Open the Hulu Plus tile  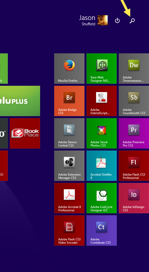click(x=20, y=101)
